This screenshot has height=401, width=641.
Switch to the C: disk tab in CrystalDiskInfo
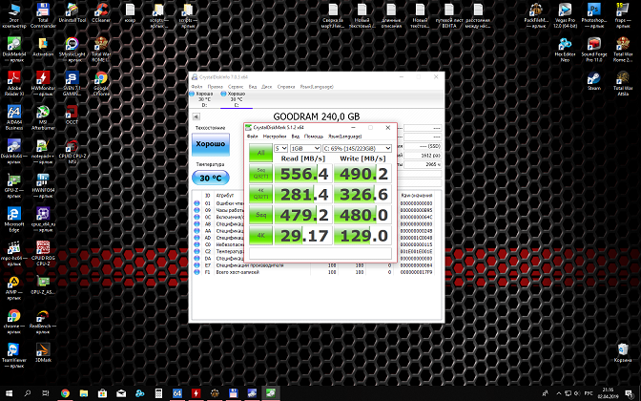point(237,99)
